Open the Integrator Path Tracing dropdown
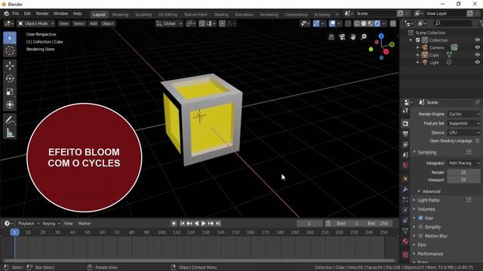The width and height of the screenshot is (483, 271). click(x=464, y=163)
